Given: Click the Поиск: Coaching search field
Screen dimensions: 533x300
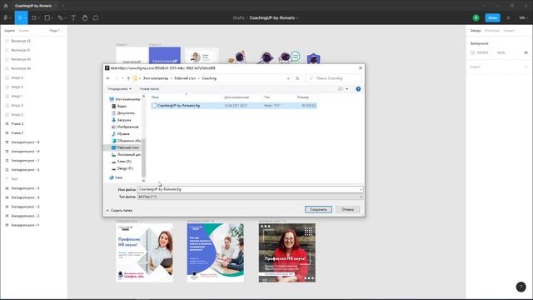Looking at the screenshot, I should coord(333,78).
